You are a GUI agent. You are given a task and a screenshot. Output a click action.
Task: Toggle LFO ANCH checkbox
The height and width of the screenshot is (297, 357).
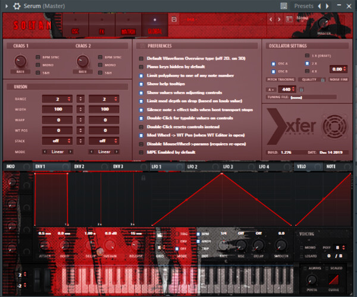[x=198, y=241]
